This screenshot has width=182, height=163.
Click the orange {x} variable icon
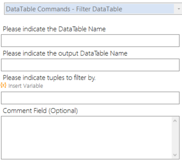[3, 85]
